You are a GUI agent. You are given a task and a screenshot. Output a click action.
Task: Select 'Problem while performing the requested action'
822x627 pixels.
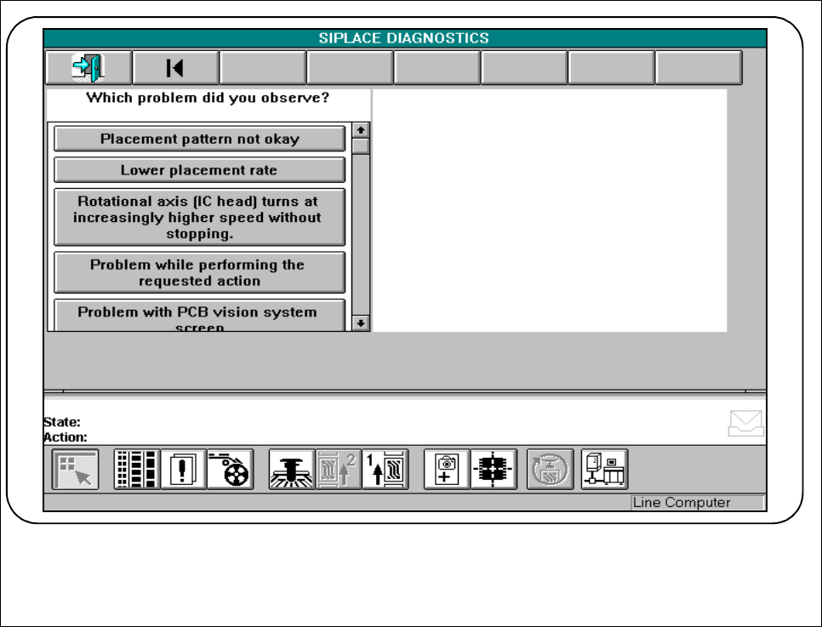point(200,272)
